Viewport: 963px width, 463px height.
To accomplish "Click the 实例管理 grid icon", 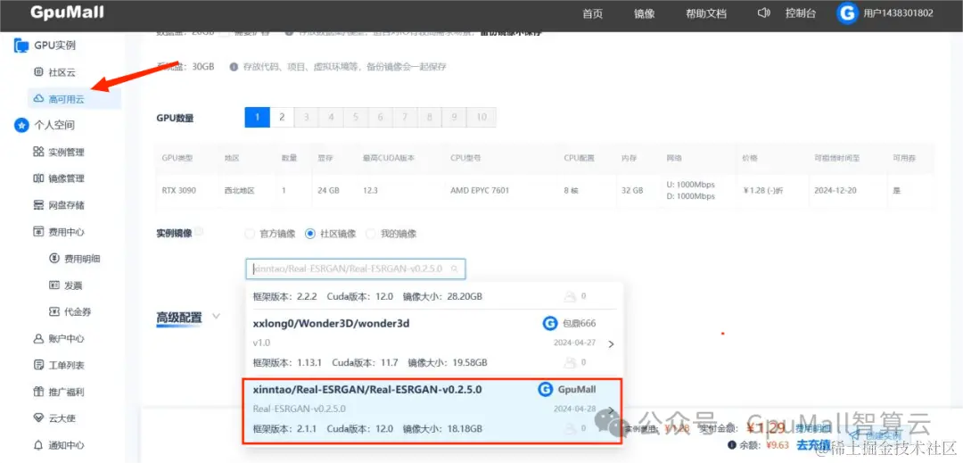I will (x=38, y=152).
